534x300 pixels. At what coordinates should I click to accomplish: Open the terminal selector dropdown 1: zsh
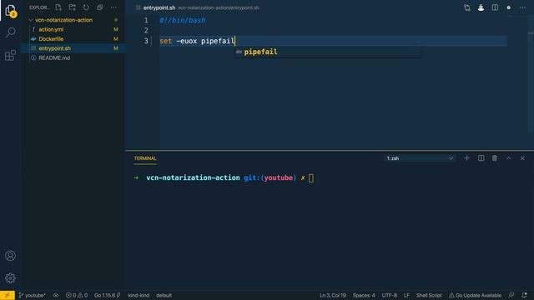point(420,158)
